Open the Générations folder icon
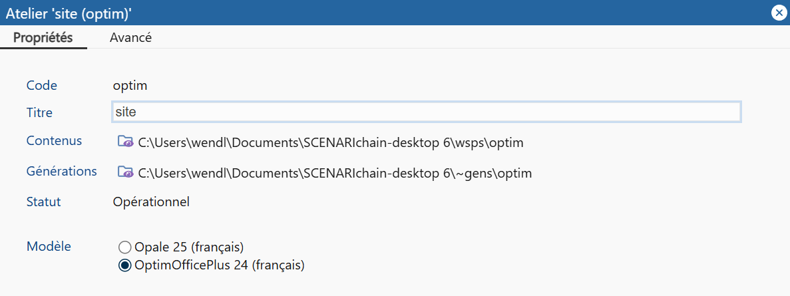The width and height of the screenshot is (790, 296). point(125,172)
